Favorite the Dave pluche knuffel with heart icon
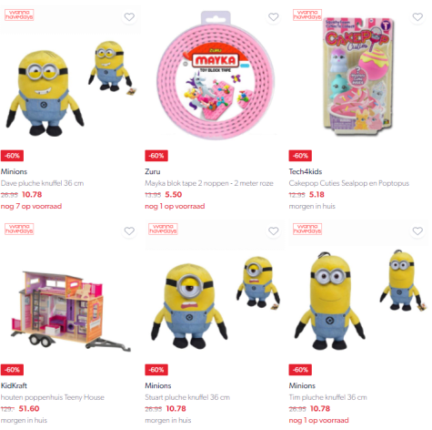The image size is (432, 430). coord(129,17)
